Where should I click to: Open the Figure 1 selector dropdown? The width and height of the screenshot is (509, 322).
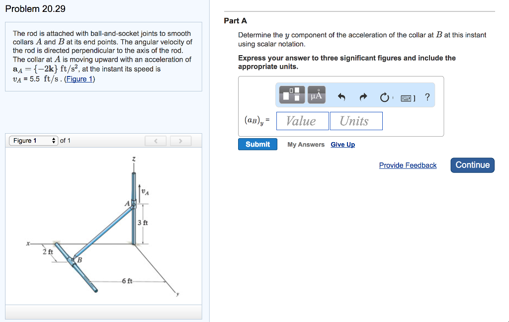pyautogui.click(x=33, y=141)
